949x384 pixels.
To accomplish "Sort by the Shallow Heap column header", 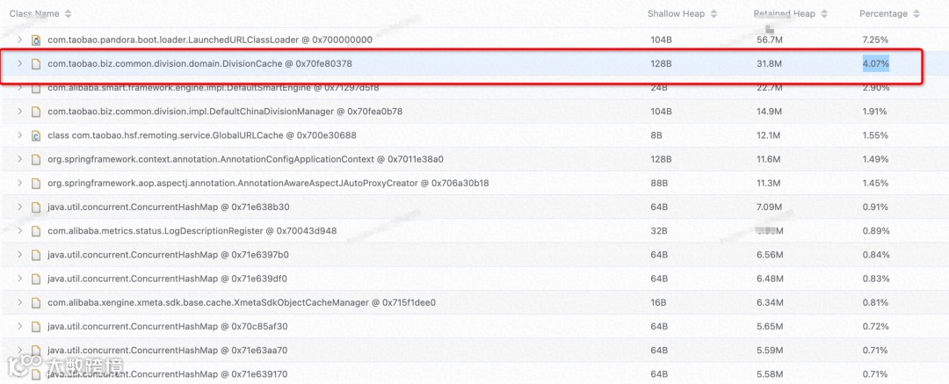I will (676, 13).
